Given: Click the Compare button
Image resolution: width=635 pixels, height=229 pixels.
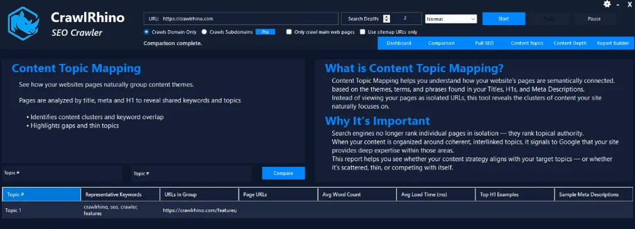Looking at the screenshot, I should tap(283, 173).
